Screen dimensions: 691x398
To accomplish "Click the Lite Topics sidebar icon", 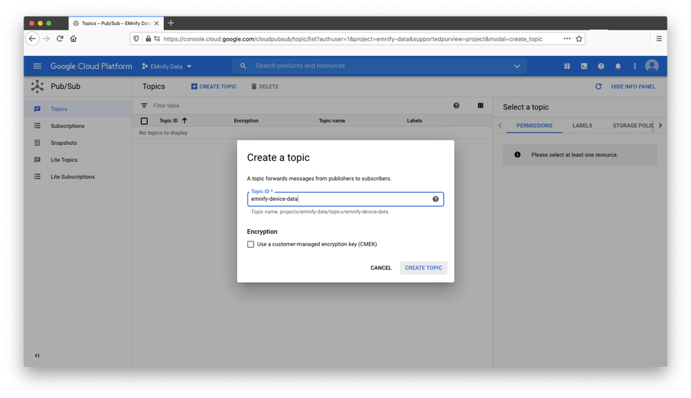I will [x=37, y=159].
